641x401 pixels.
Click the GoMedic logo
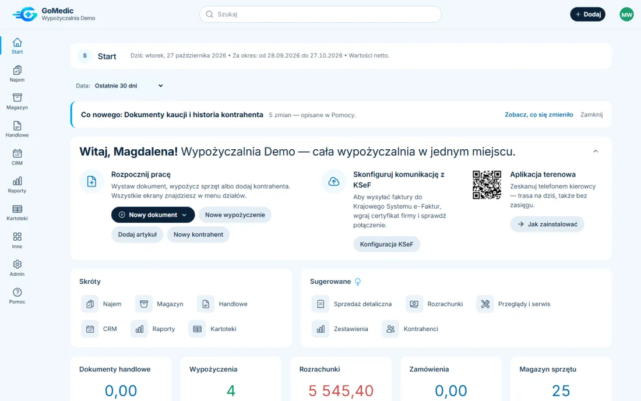pos(25,15)
